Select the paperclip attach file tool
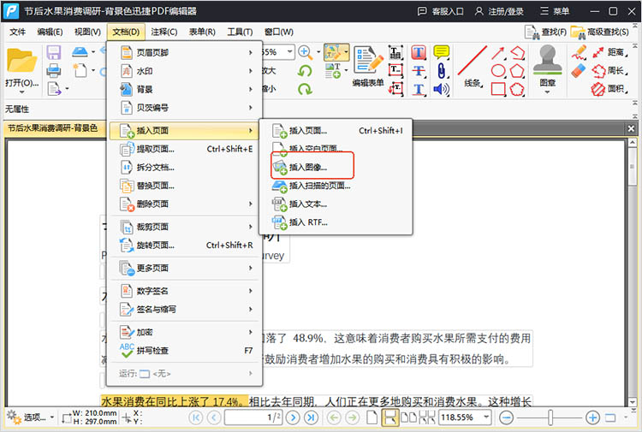 442,70
